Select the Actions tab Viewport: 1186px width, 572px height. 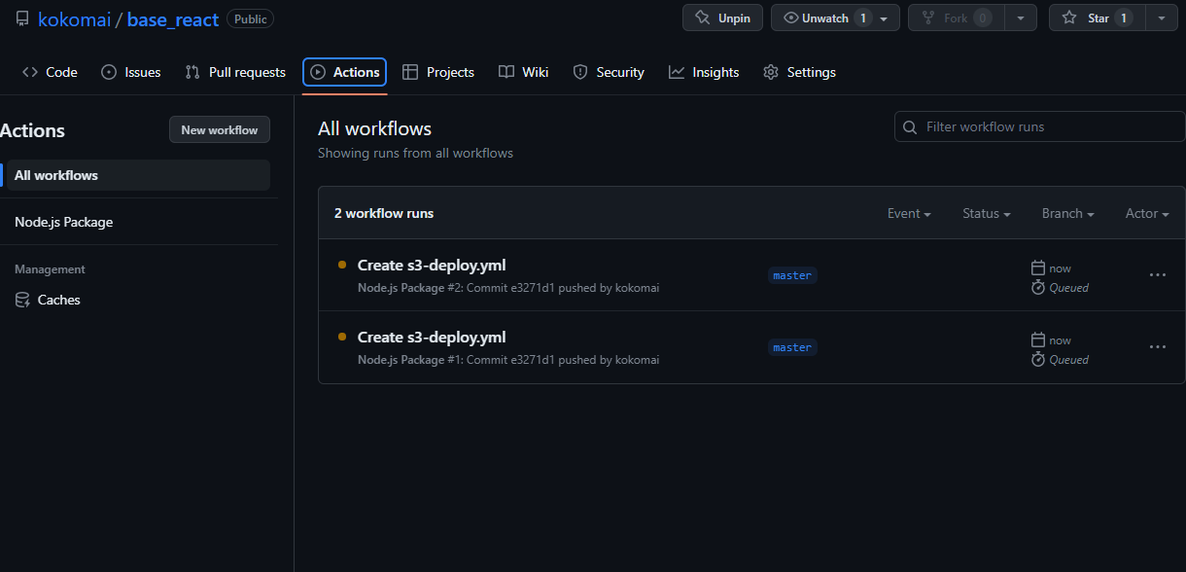point(344,72)
